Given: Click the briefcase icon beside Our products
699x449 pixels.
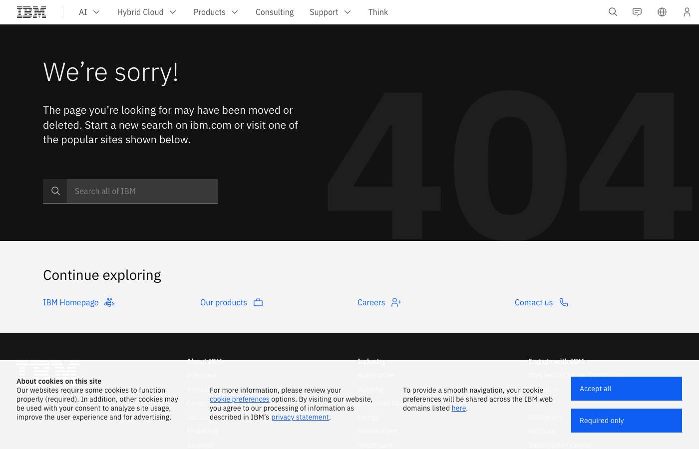Looking at the screenshot, I should 258,302.
